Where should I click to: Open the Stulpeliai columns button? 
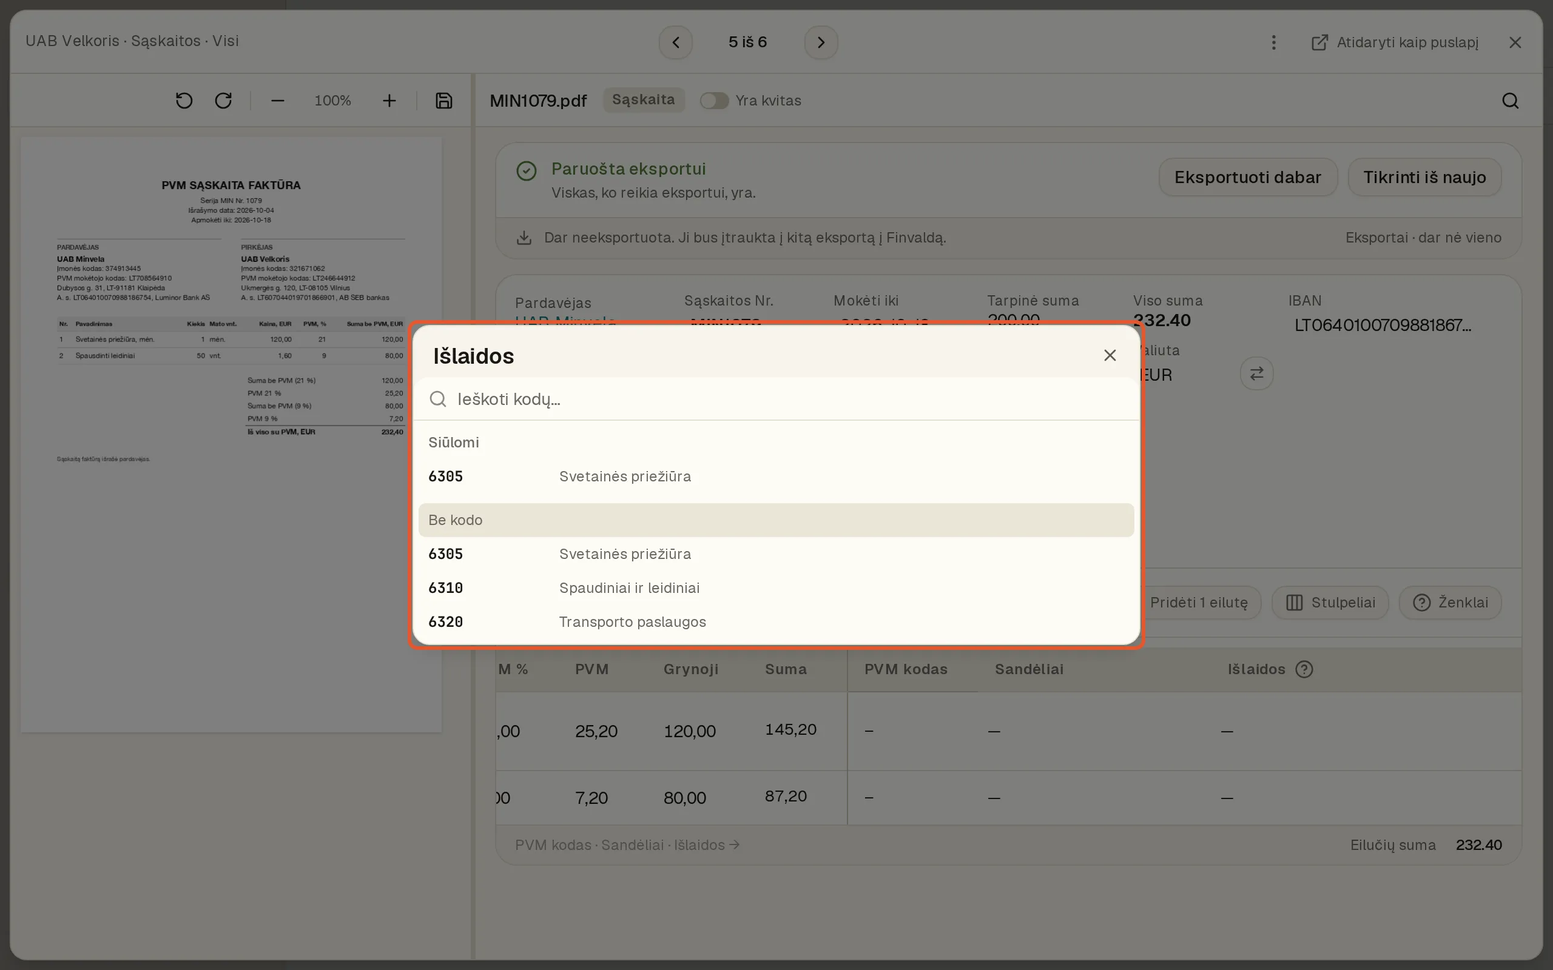(x=1330, y=603)
